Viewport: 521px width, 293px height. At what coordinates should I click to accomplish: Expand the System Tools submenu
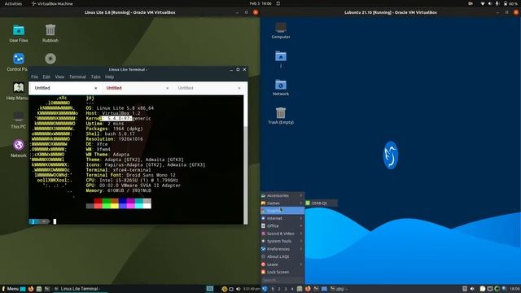(x=282, y=241)
